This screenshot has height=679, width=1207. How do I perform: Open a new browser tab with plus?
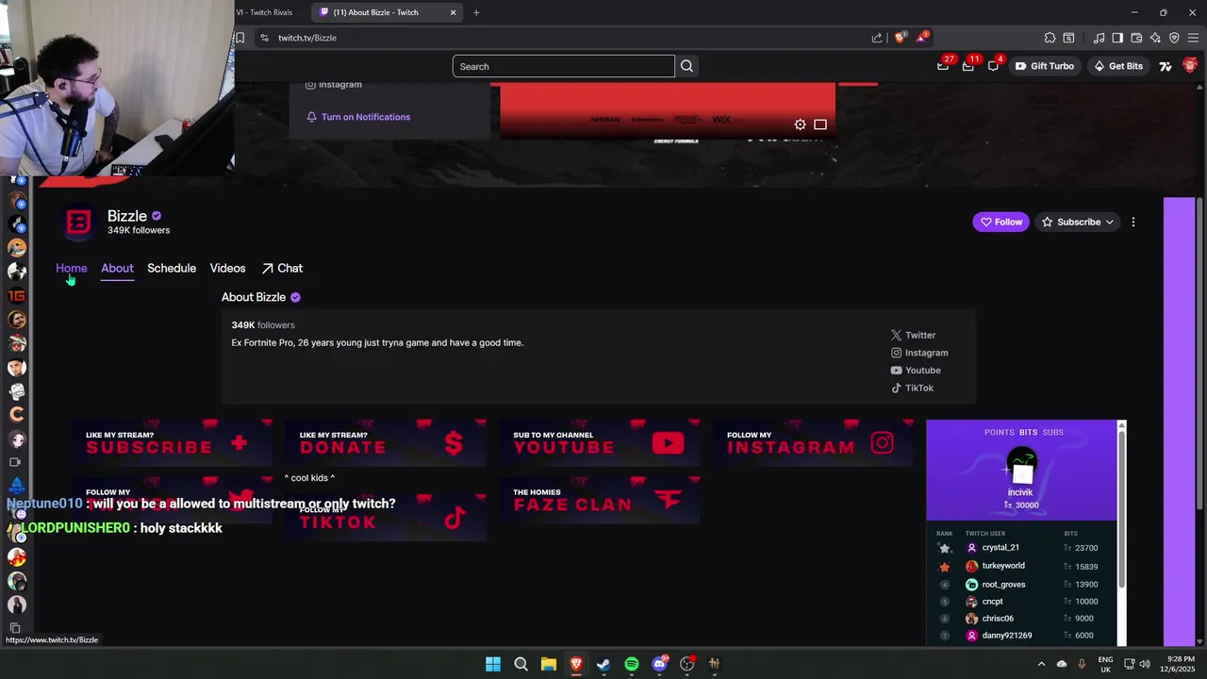476,12
